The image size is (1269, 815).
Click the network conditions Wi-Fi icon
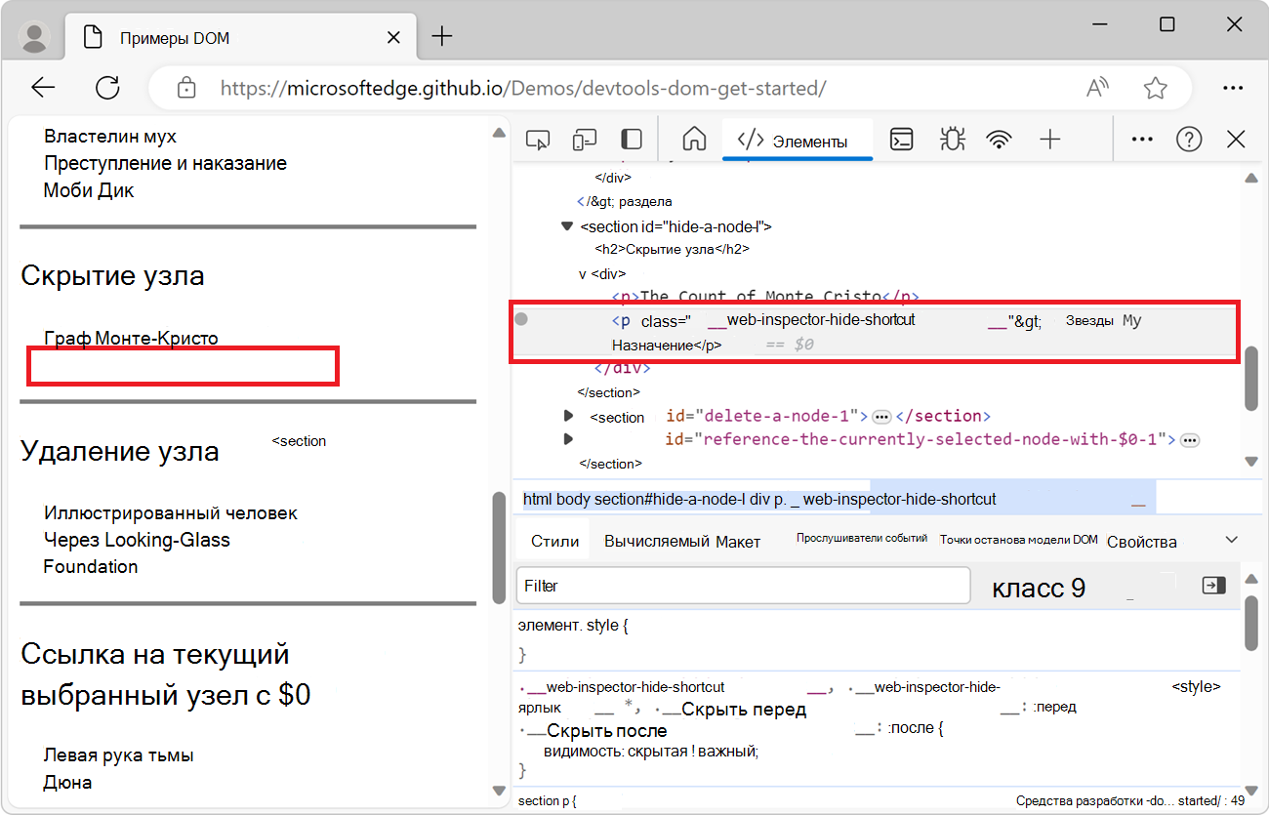pos(999,139)
